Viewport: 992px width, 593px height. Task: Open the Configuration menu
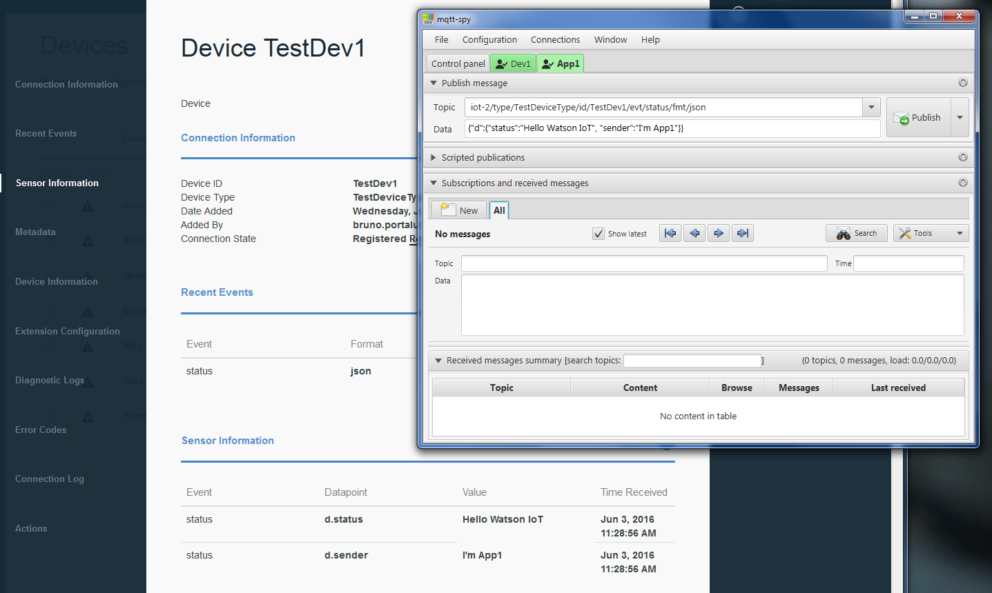tap(489, 39)
